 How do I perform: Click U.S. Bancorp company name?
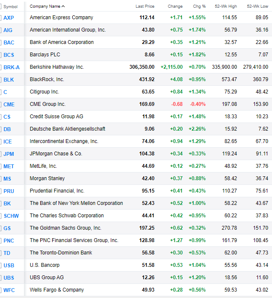[44, 265]
